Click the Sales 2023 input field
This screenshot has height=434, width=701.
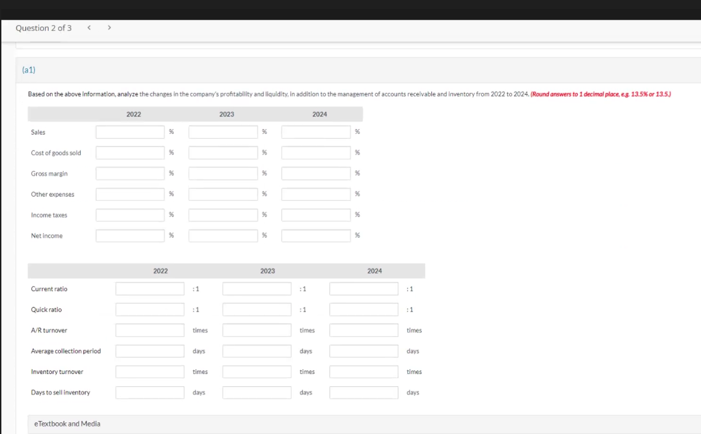coord(223,132)
